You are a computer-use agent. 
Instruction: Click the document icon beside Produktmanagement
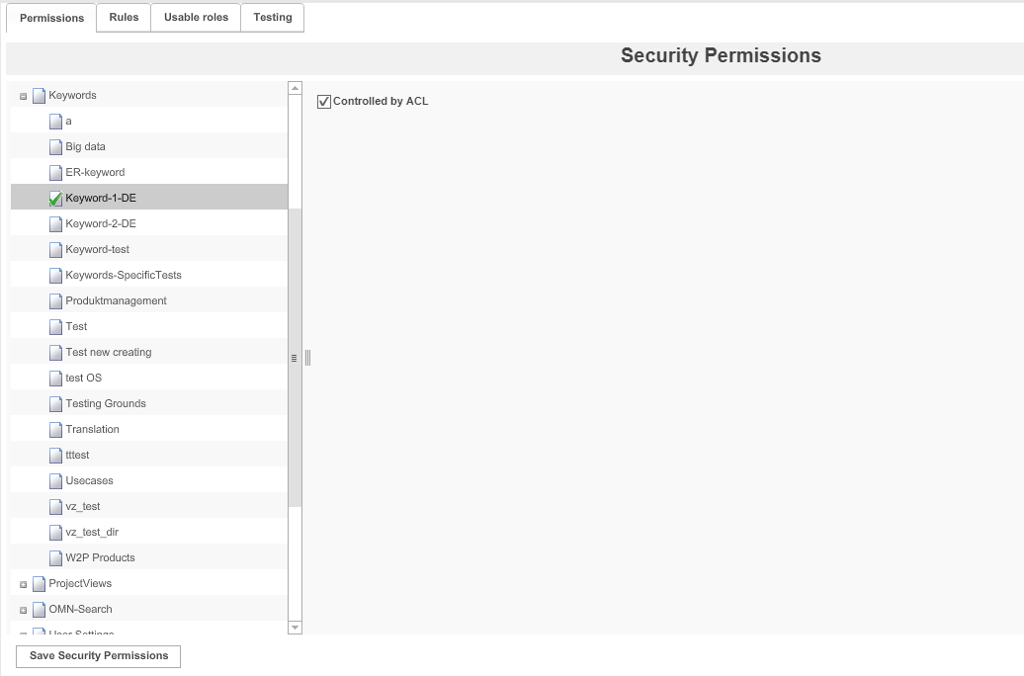coord(55,300)
